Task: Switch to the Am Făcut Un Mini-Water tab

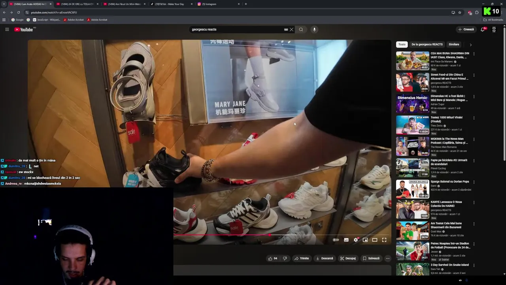Action: pos(124,4)
